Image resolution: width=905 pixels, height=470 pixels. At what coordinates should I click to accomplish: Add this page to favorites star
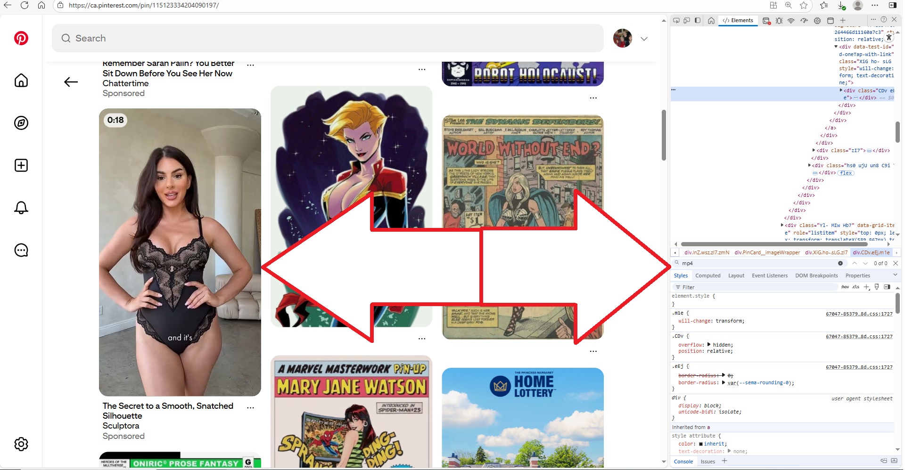coord(804,5)
